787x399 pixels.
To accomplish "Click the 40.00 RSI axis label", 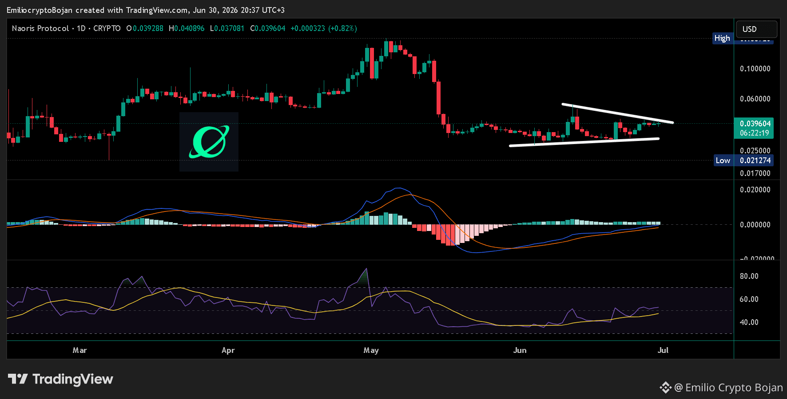I will 749,322.
